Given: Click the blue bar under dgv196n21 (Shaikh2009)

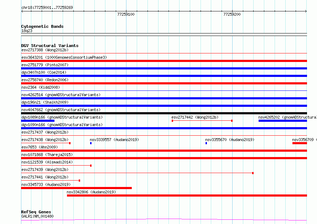Looking at the screenshot, I should [x=164, y=106].
